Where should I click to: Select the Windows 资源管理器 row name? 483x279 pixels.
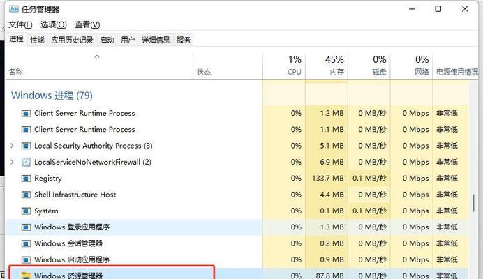point(68,276)
